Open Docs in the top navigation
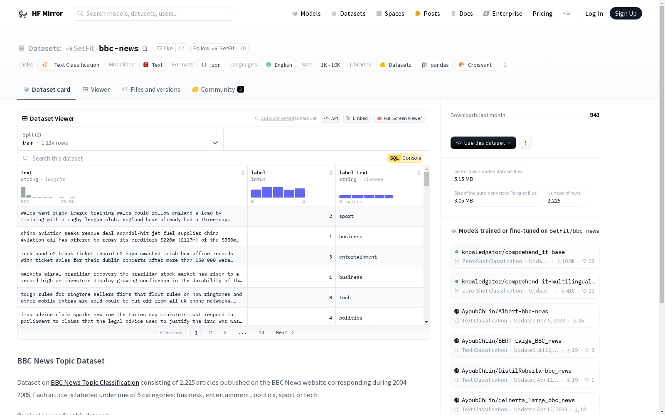The height and width of the screenshot is (415, 665). 462,13
